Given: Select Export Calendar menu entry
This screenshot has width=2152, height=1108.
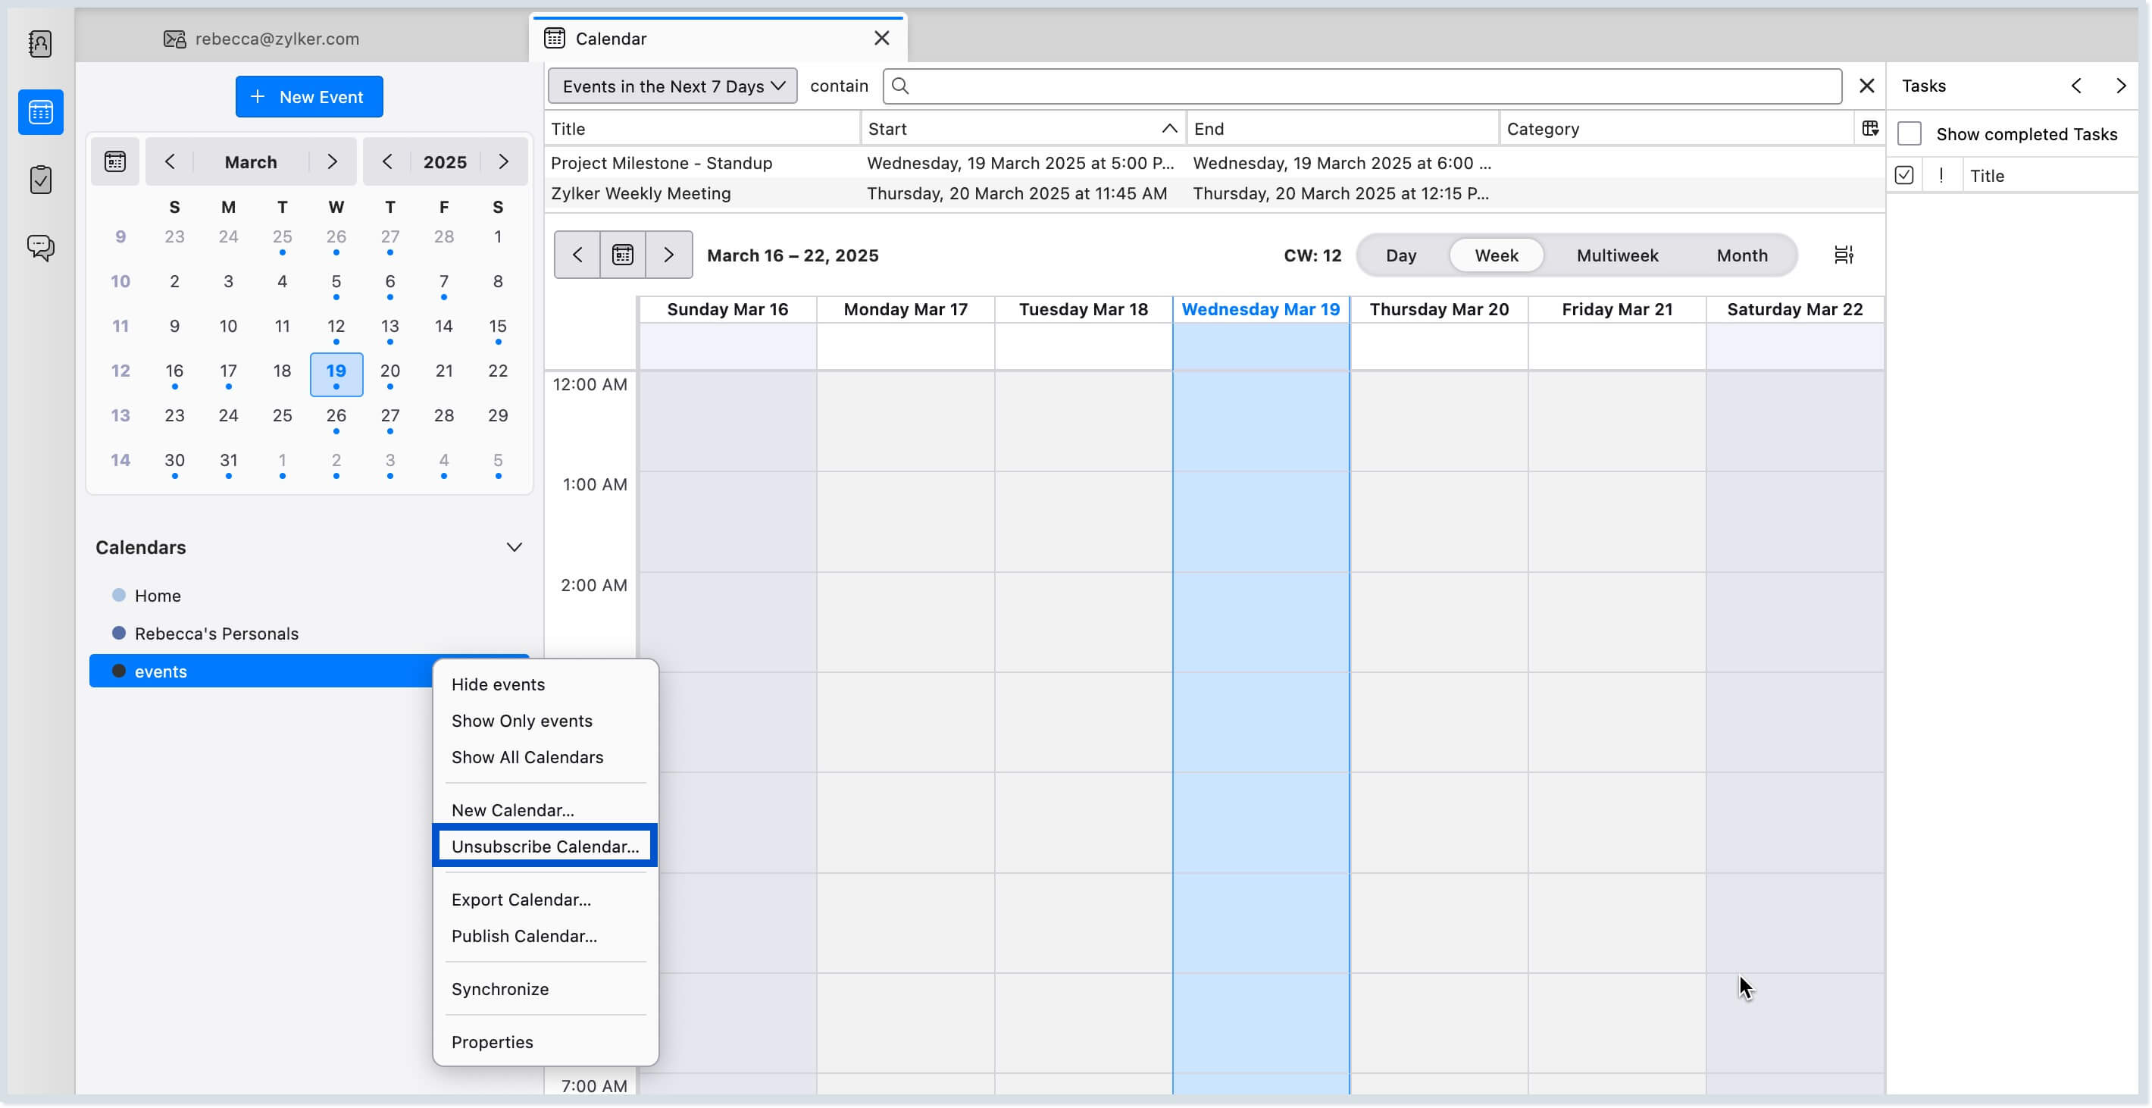Looking at the screenshot, I should coord(521,899).
